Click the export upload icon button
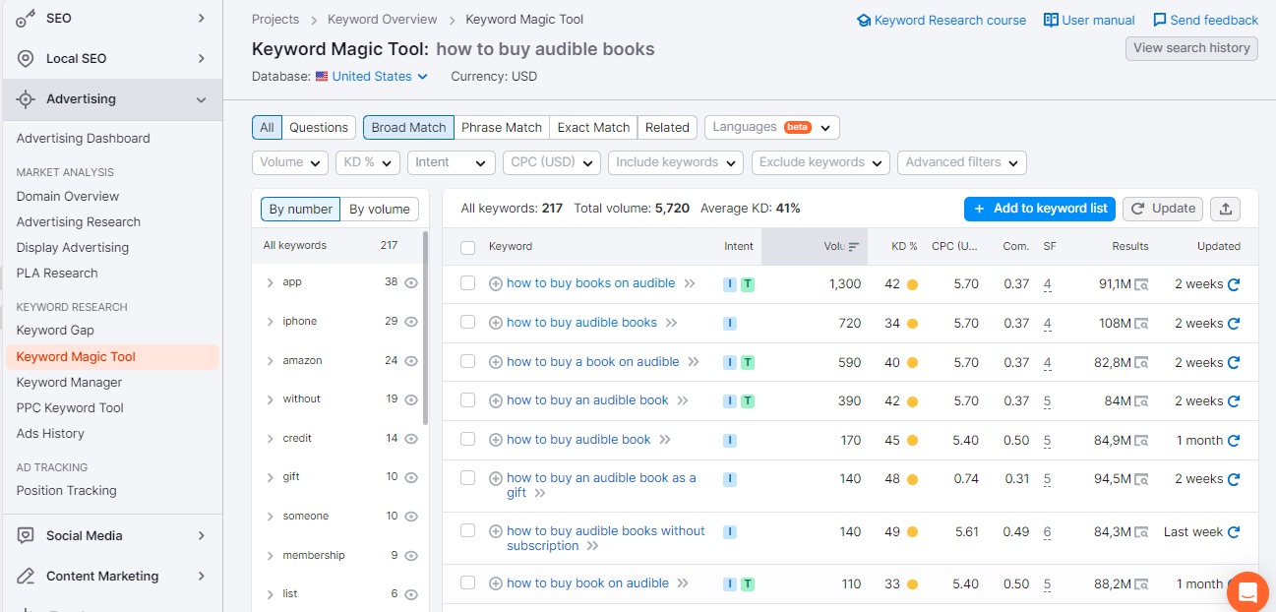Screen dimensions: 1276x612 (1225, 209)
